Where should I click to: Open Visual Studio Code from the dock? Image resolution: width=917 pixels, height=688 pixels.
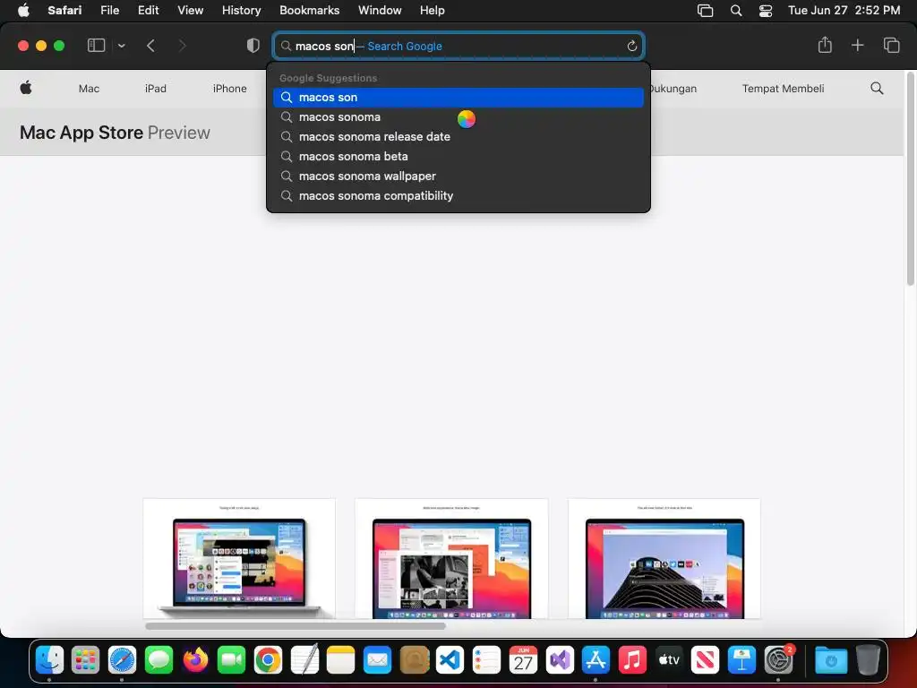click(450, 660)
